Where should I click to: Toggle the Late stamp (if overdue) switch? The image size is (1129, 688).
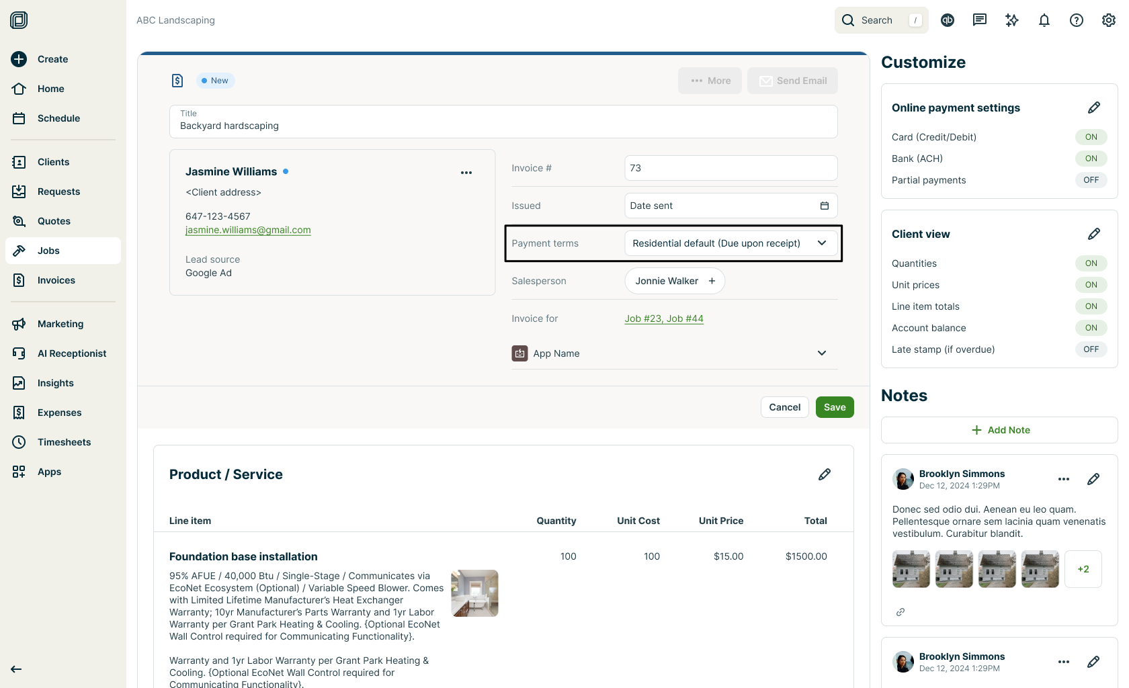(x=1091, y=349)
